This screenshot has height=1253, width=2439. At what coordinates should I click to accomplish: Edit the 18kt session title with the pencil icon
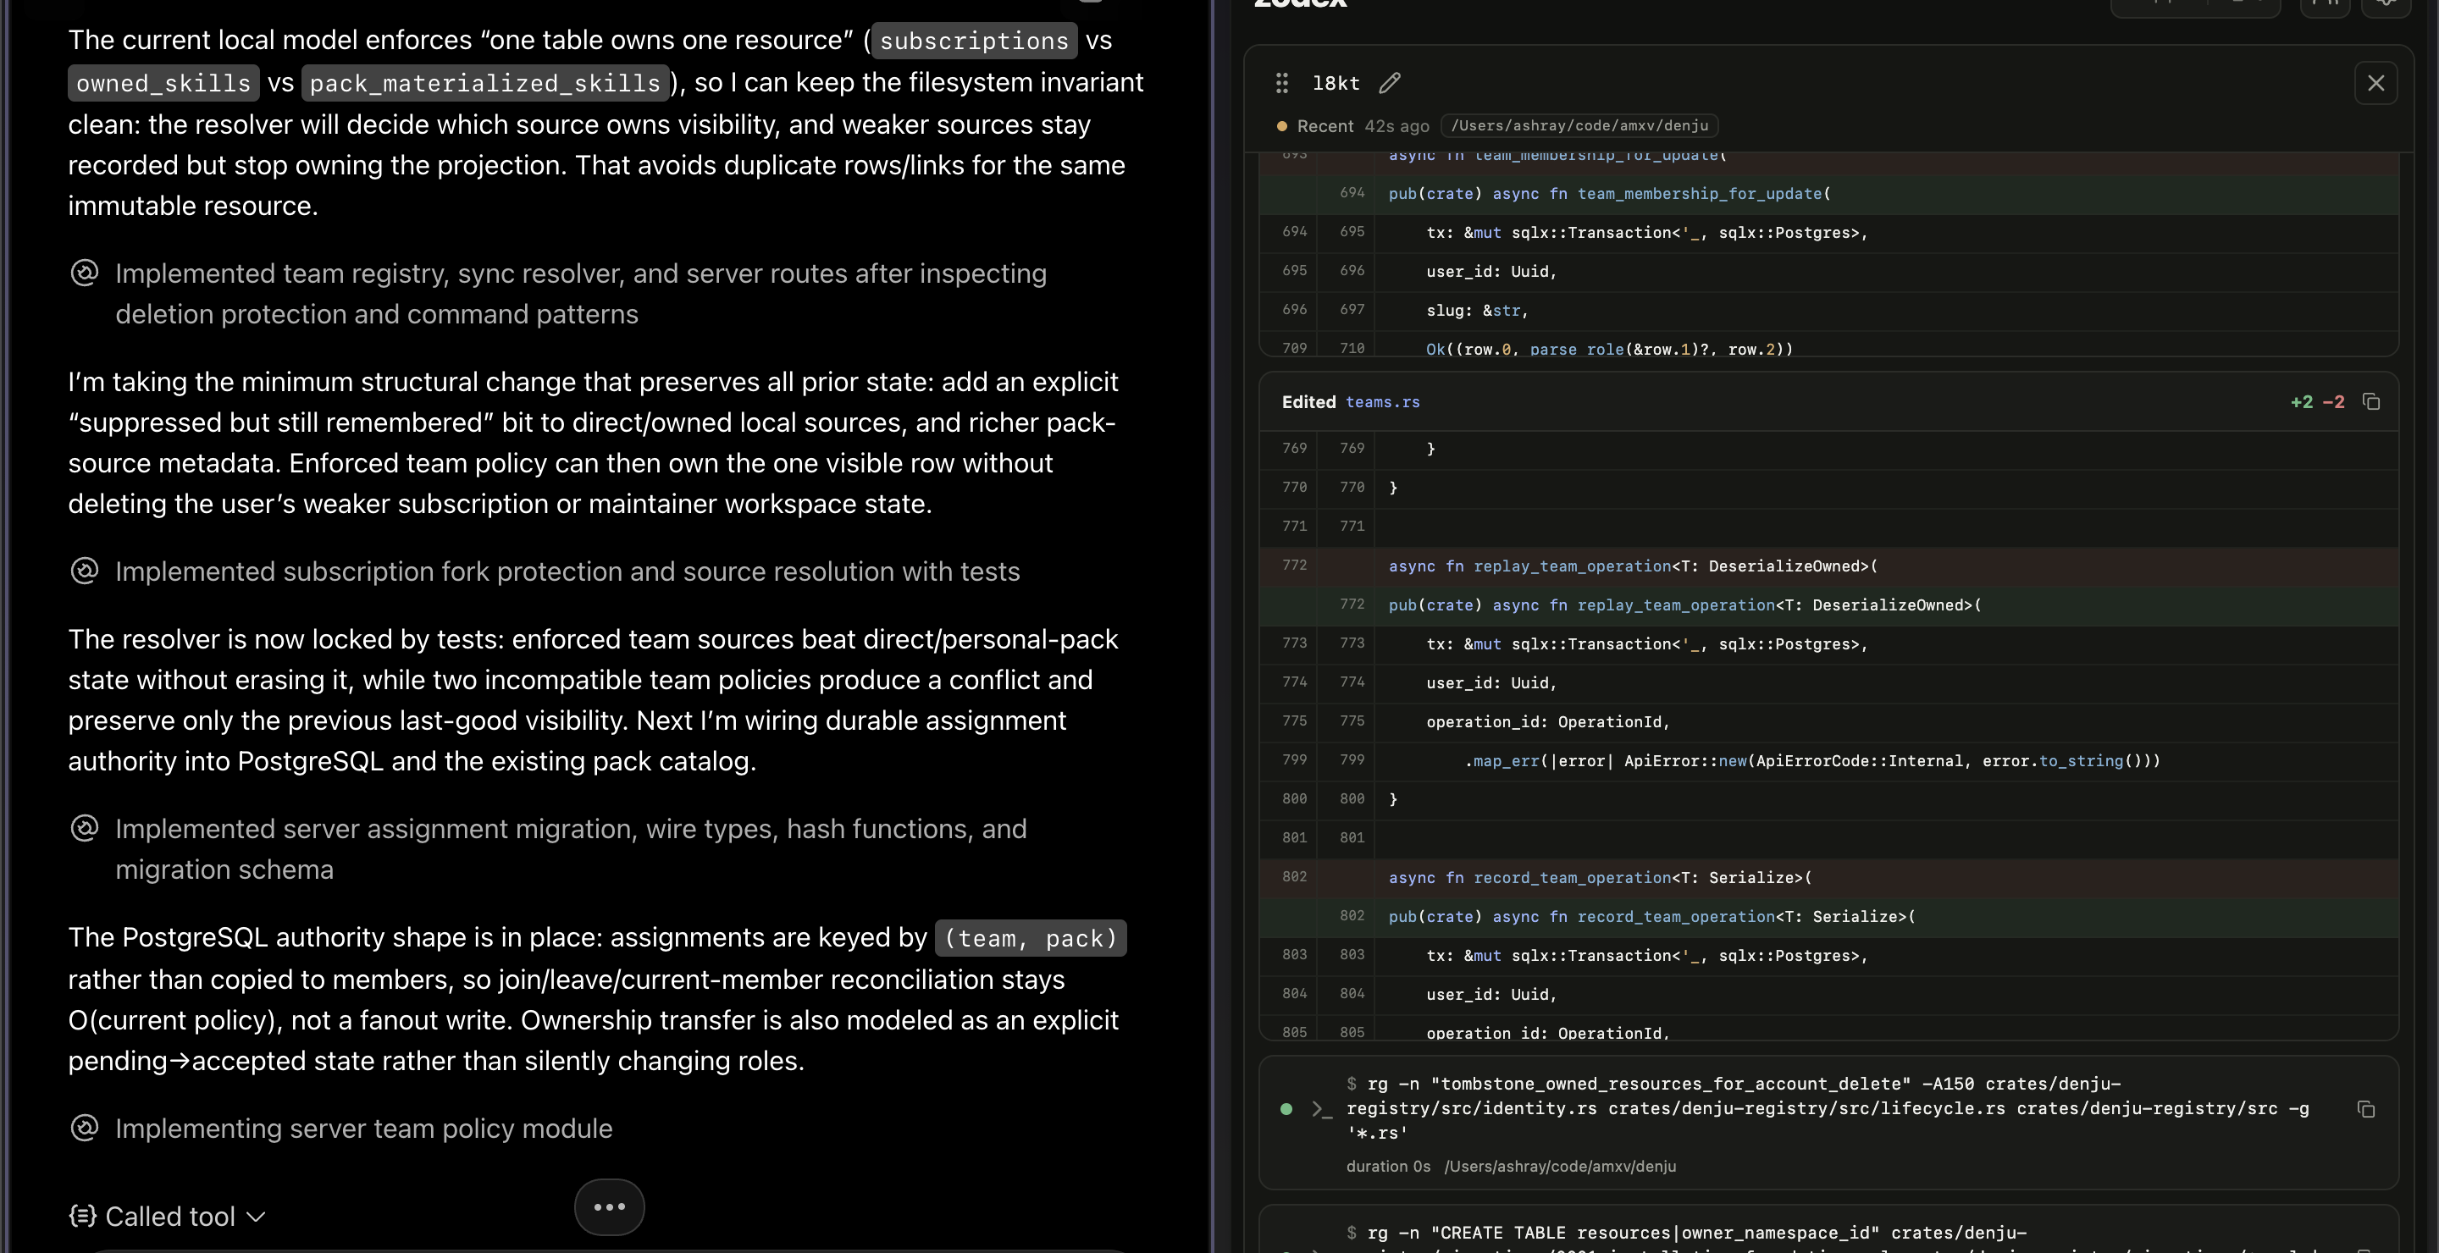pyautogui.click(x=1389, y=83)
